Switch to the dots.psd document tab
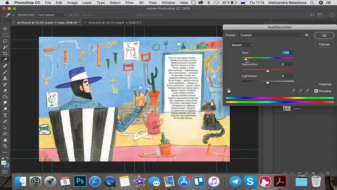 (115, 23)
